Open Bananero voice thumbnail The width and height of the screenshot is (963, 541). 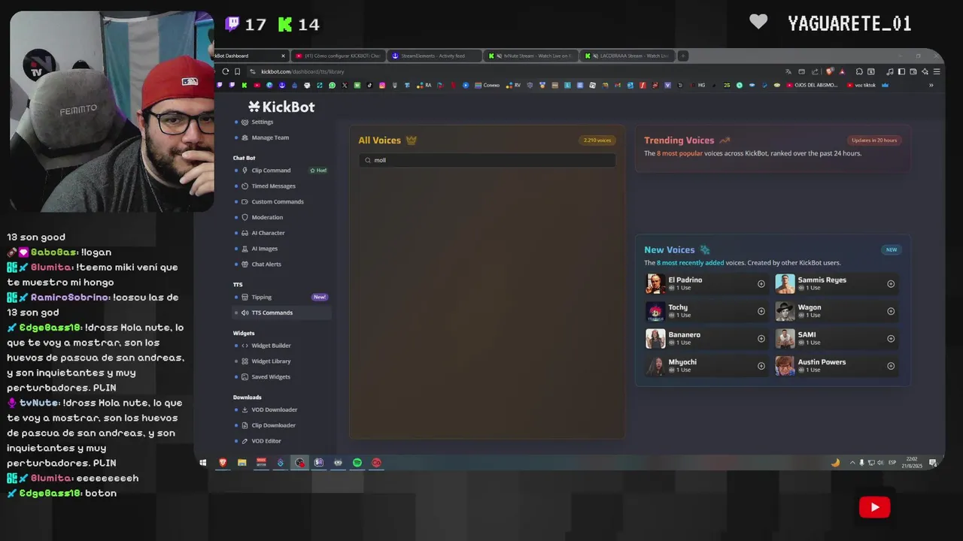tap(655, 339)
